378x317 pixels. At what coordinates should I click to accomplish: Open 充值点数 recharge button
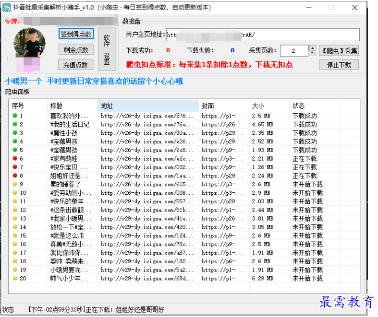click(x=76, y=65)
